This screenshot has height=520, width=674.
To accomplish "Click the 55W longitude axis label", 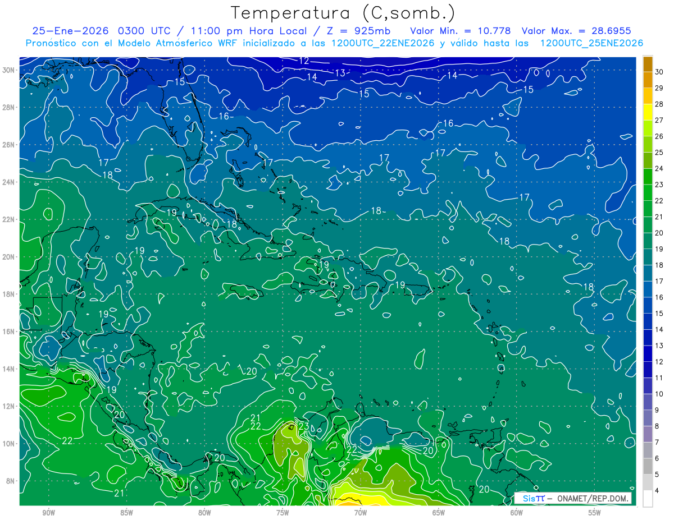I will (x=595, y=513).
